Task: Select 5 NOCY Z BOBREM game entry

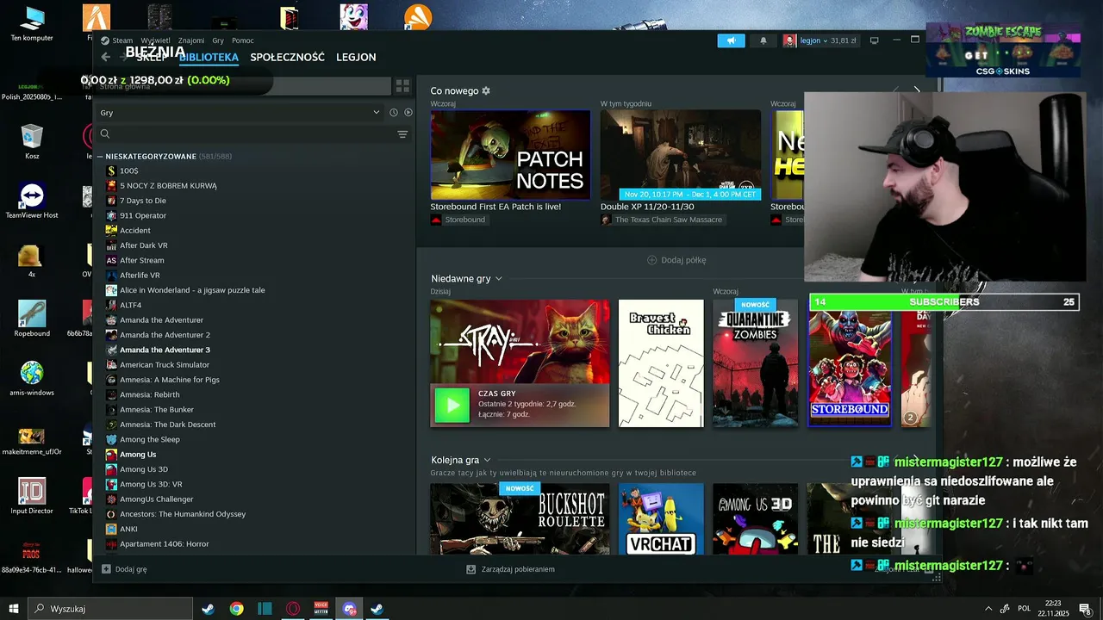Action: pyautogui.click(x=168, y=185)
